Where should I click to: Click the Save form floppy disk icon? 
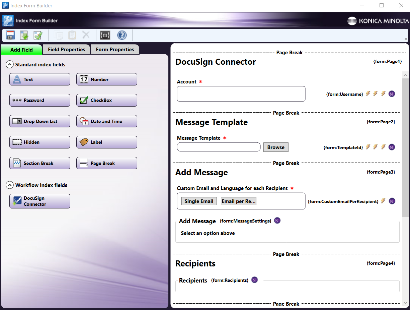point(10,35)
